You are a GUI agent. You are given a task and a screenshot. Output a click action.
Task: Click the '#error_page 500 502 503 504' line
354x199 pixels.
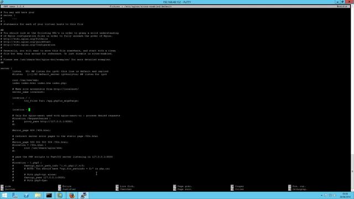coord(40,142)
